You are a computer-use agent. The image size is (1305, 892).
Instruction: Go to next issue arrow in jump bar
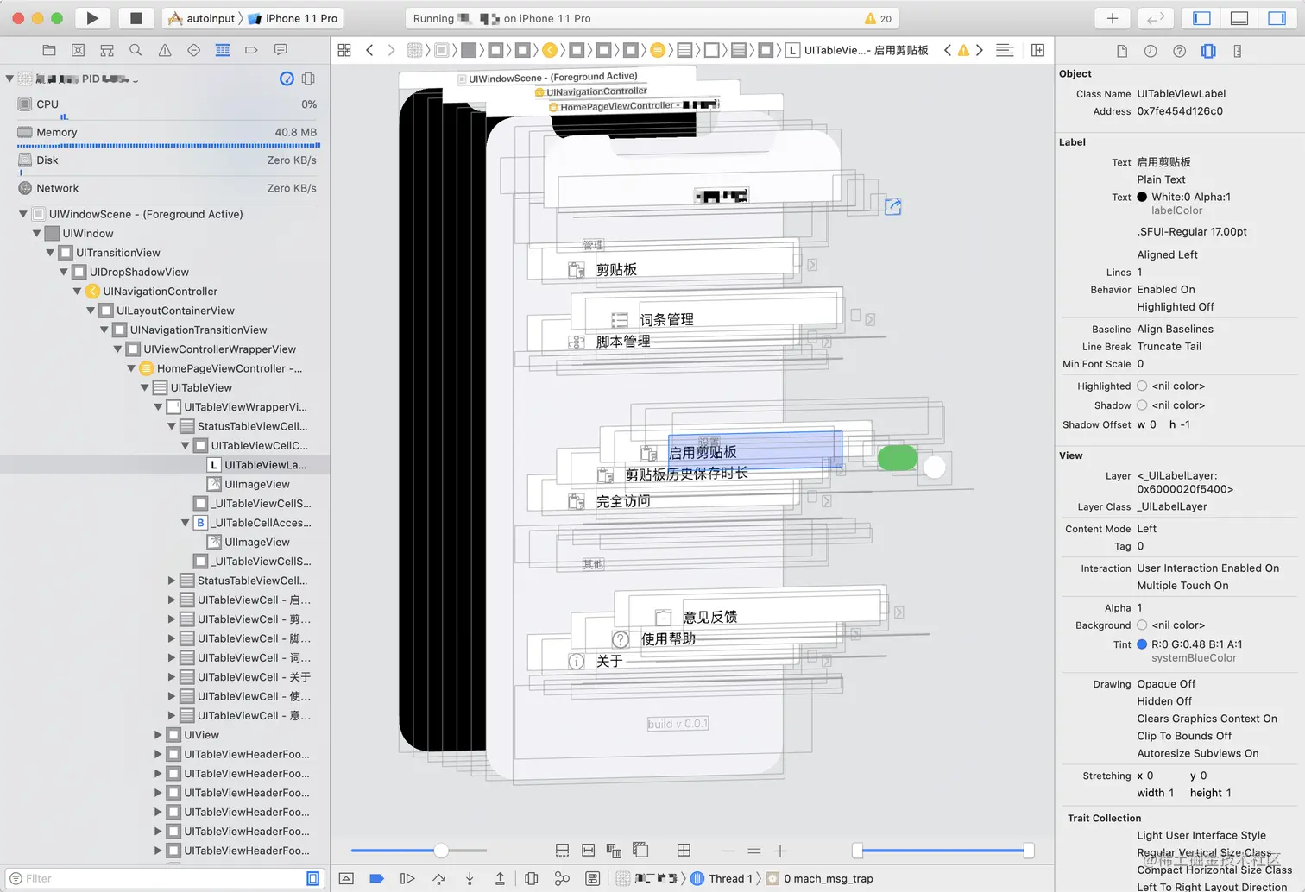[980, 50]
